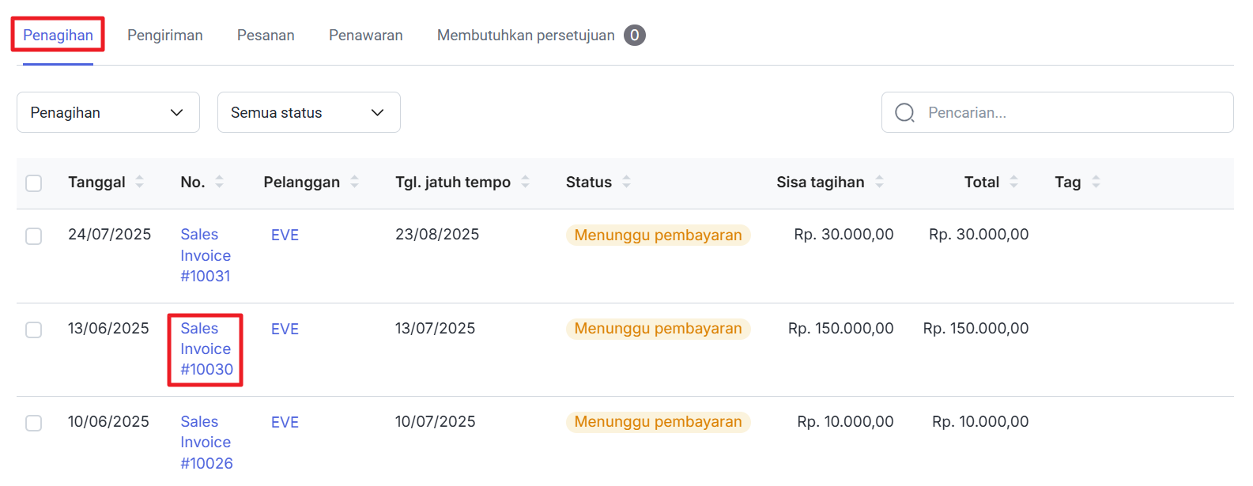Tick checkbox for the 10/06/2025 invoice
The image size is (1253, 486).
[x=34, y=423]
